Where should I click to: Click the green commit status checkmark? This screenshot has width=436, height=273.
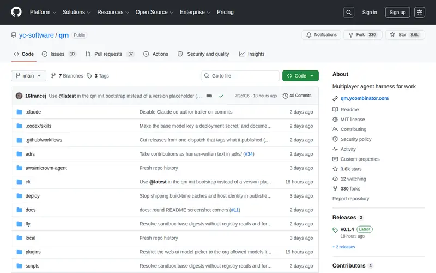[x=221, y=96]
